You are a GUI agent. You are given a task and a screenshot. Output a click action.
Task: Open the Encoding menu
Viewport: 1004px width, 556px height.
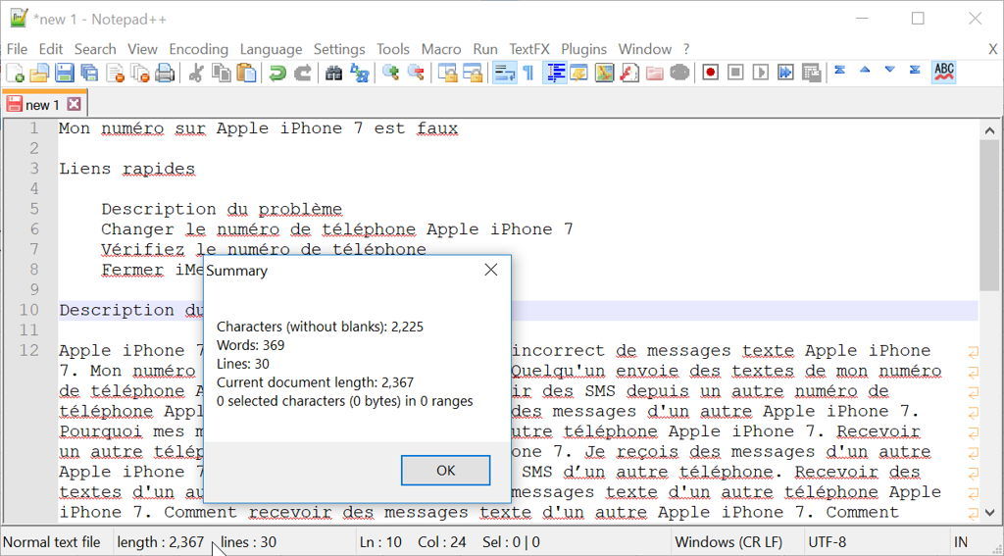pos(198,49)
